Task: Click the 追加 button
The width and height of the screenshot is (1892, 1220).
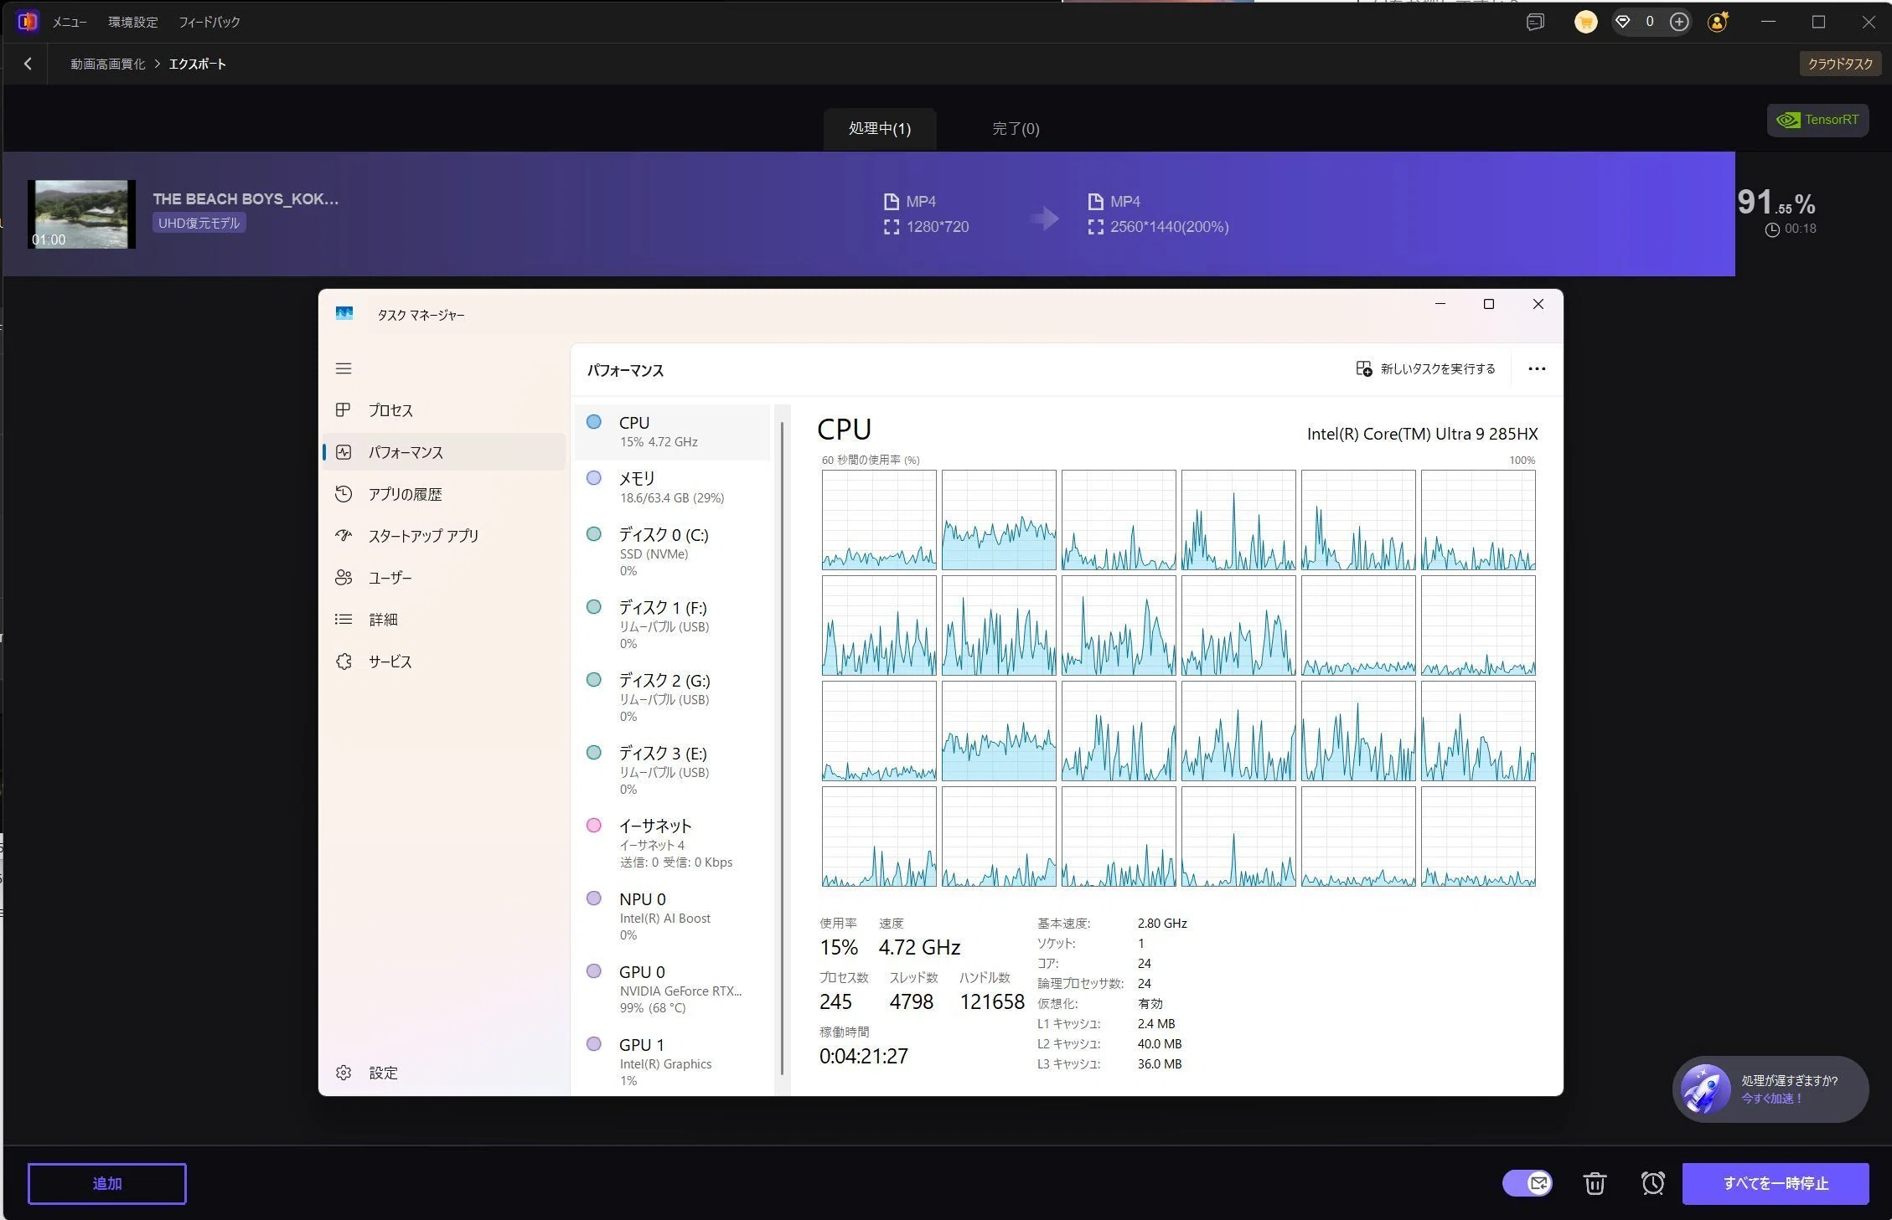Action: (x=107, y=1183)
